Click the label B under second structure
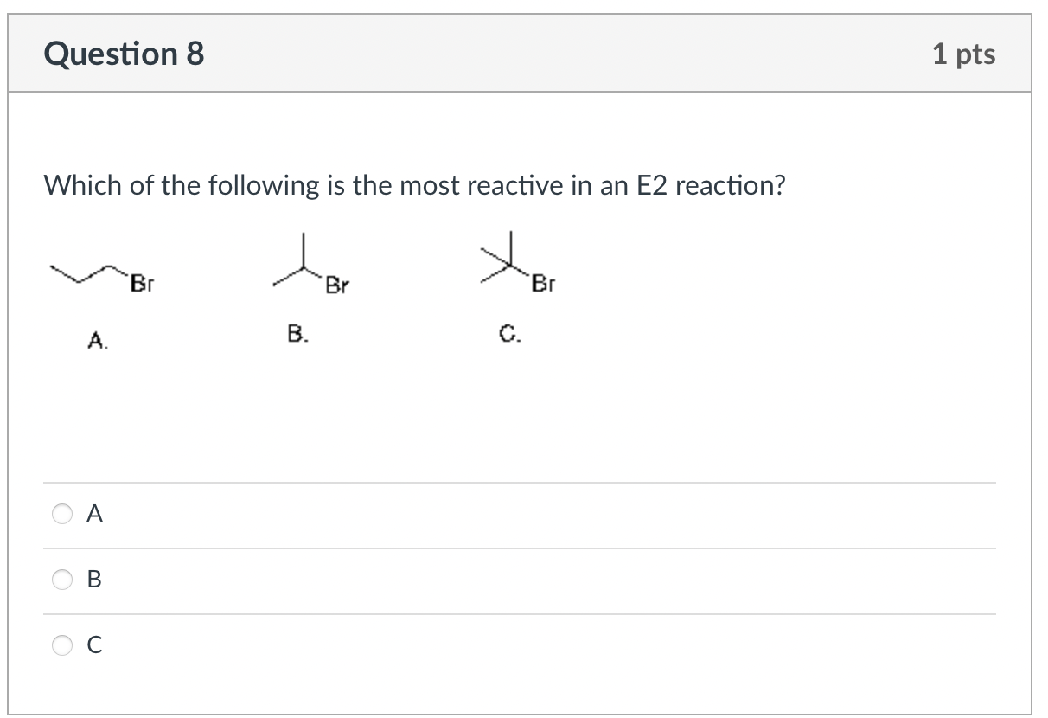This screenshot has width=1048, height=718. (297, 334)
